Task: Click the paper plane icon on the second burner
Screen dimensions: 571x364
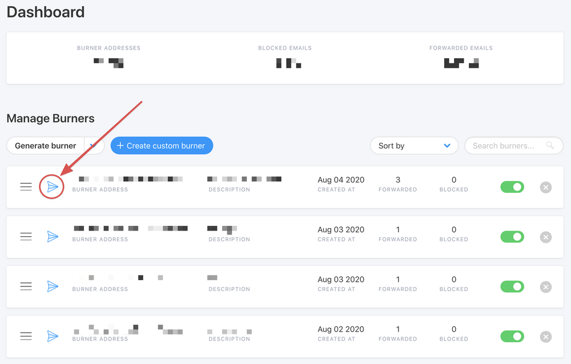Action: pos(53,236)
